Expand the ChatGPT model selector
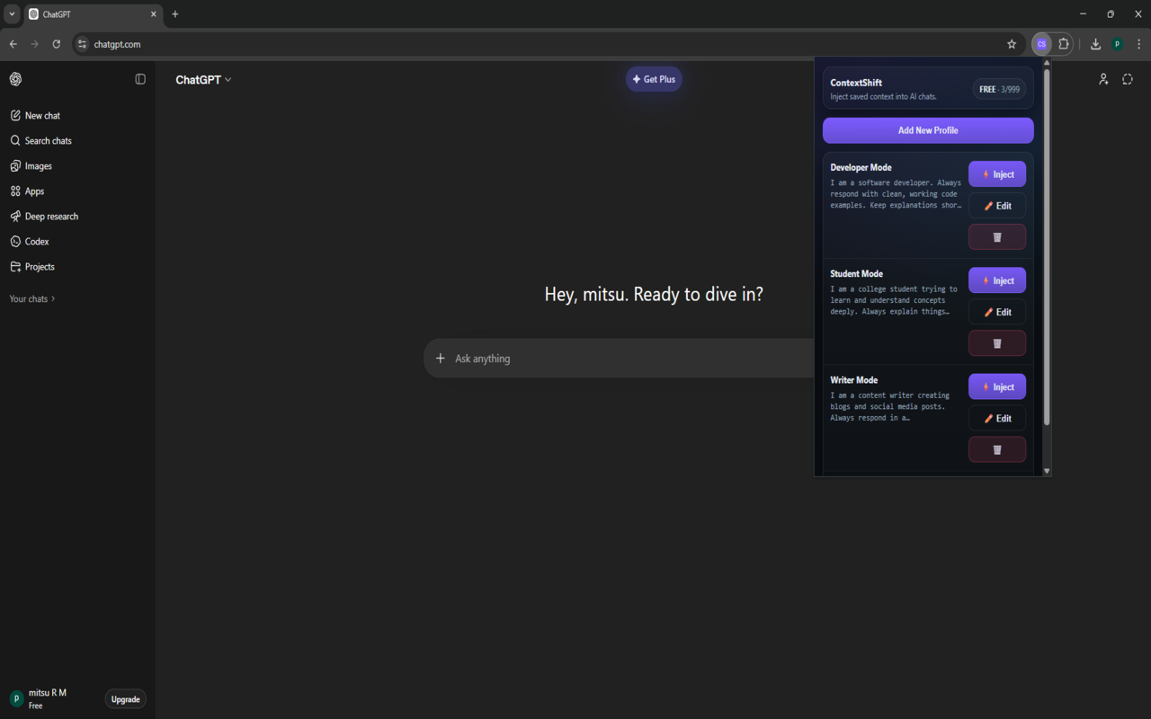The image size is (1151, 719). 203,80
